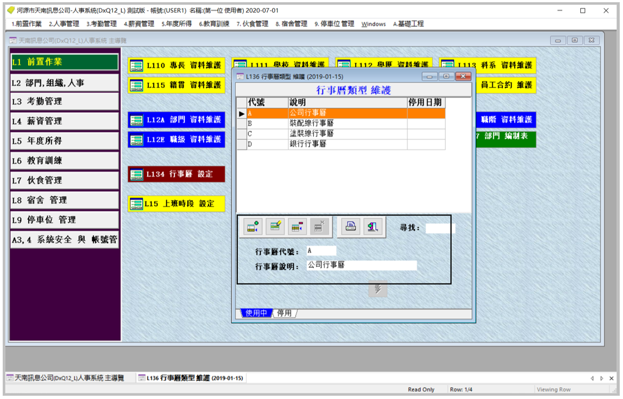Click the 尋找 search input field

pyautogui.click(x=440, y=228)
